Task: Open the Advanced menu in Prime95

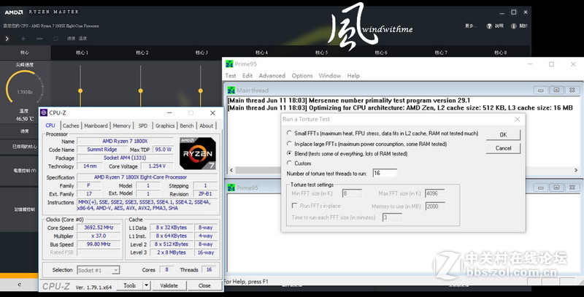Action: [x=272, y=76]
